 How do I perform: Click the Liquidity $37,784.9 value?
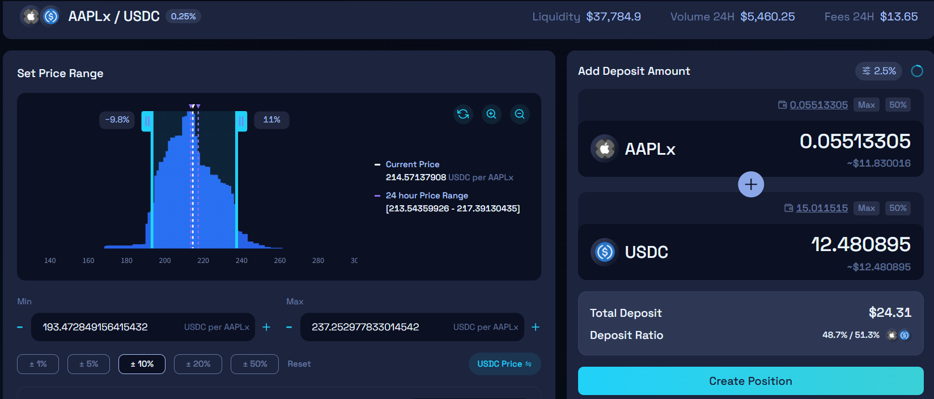point(613,16)
